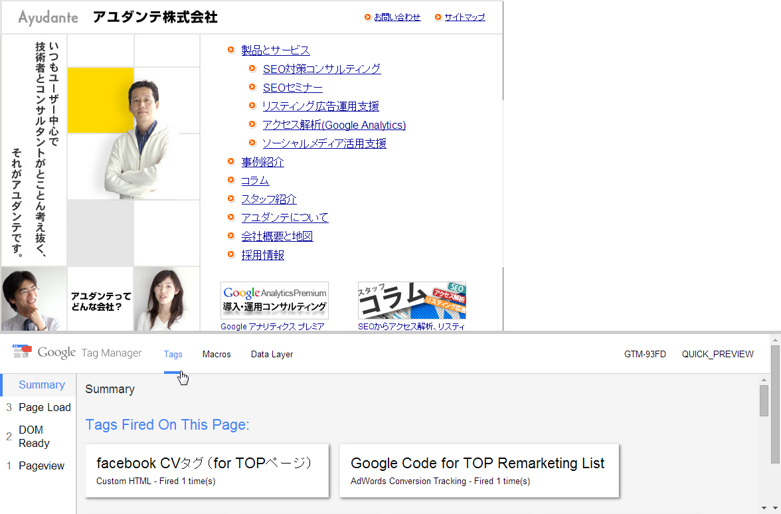Select the DOM Ready event
The image size is (781, 514).
point(39,436)
